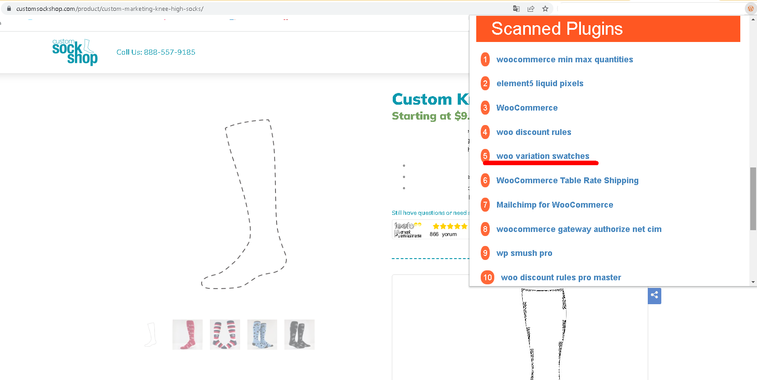Click the blue share button icon
757x380 pixels.
point(655,296)
